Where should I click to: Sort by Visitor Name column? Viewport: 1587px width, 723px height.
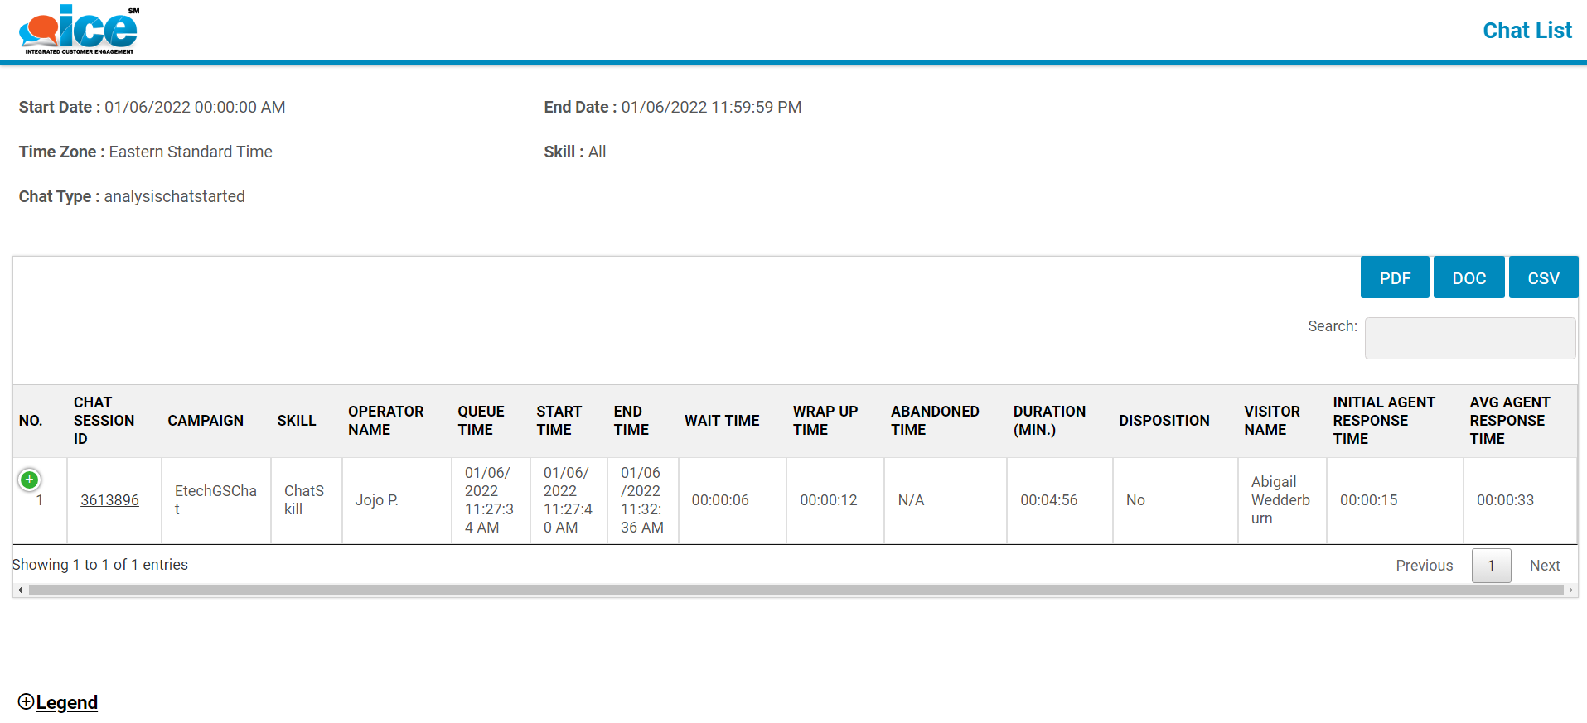point(1271,421)
